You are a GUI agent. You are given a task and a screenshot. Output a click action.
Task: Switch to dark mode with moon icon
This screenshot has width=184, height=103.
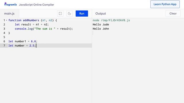coord(70,13)
